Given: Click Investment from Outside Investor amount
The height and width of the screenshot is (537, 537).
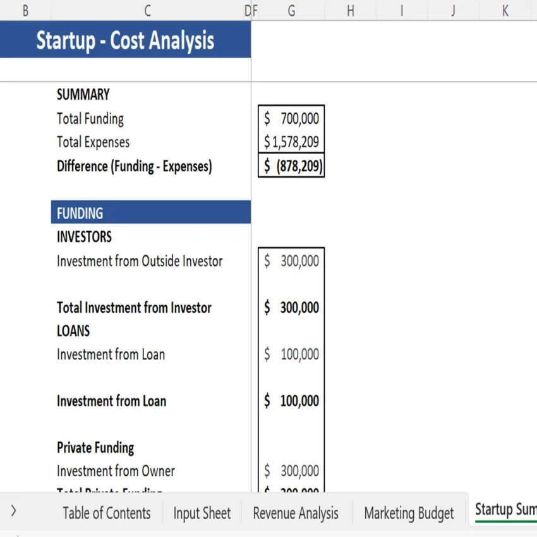Looking at the screenshot, I should [x=291, y=260].
